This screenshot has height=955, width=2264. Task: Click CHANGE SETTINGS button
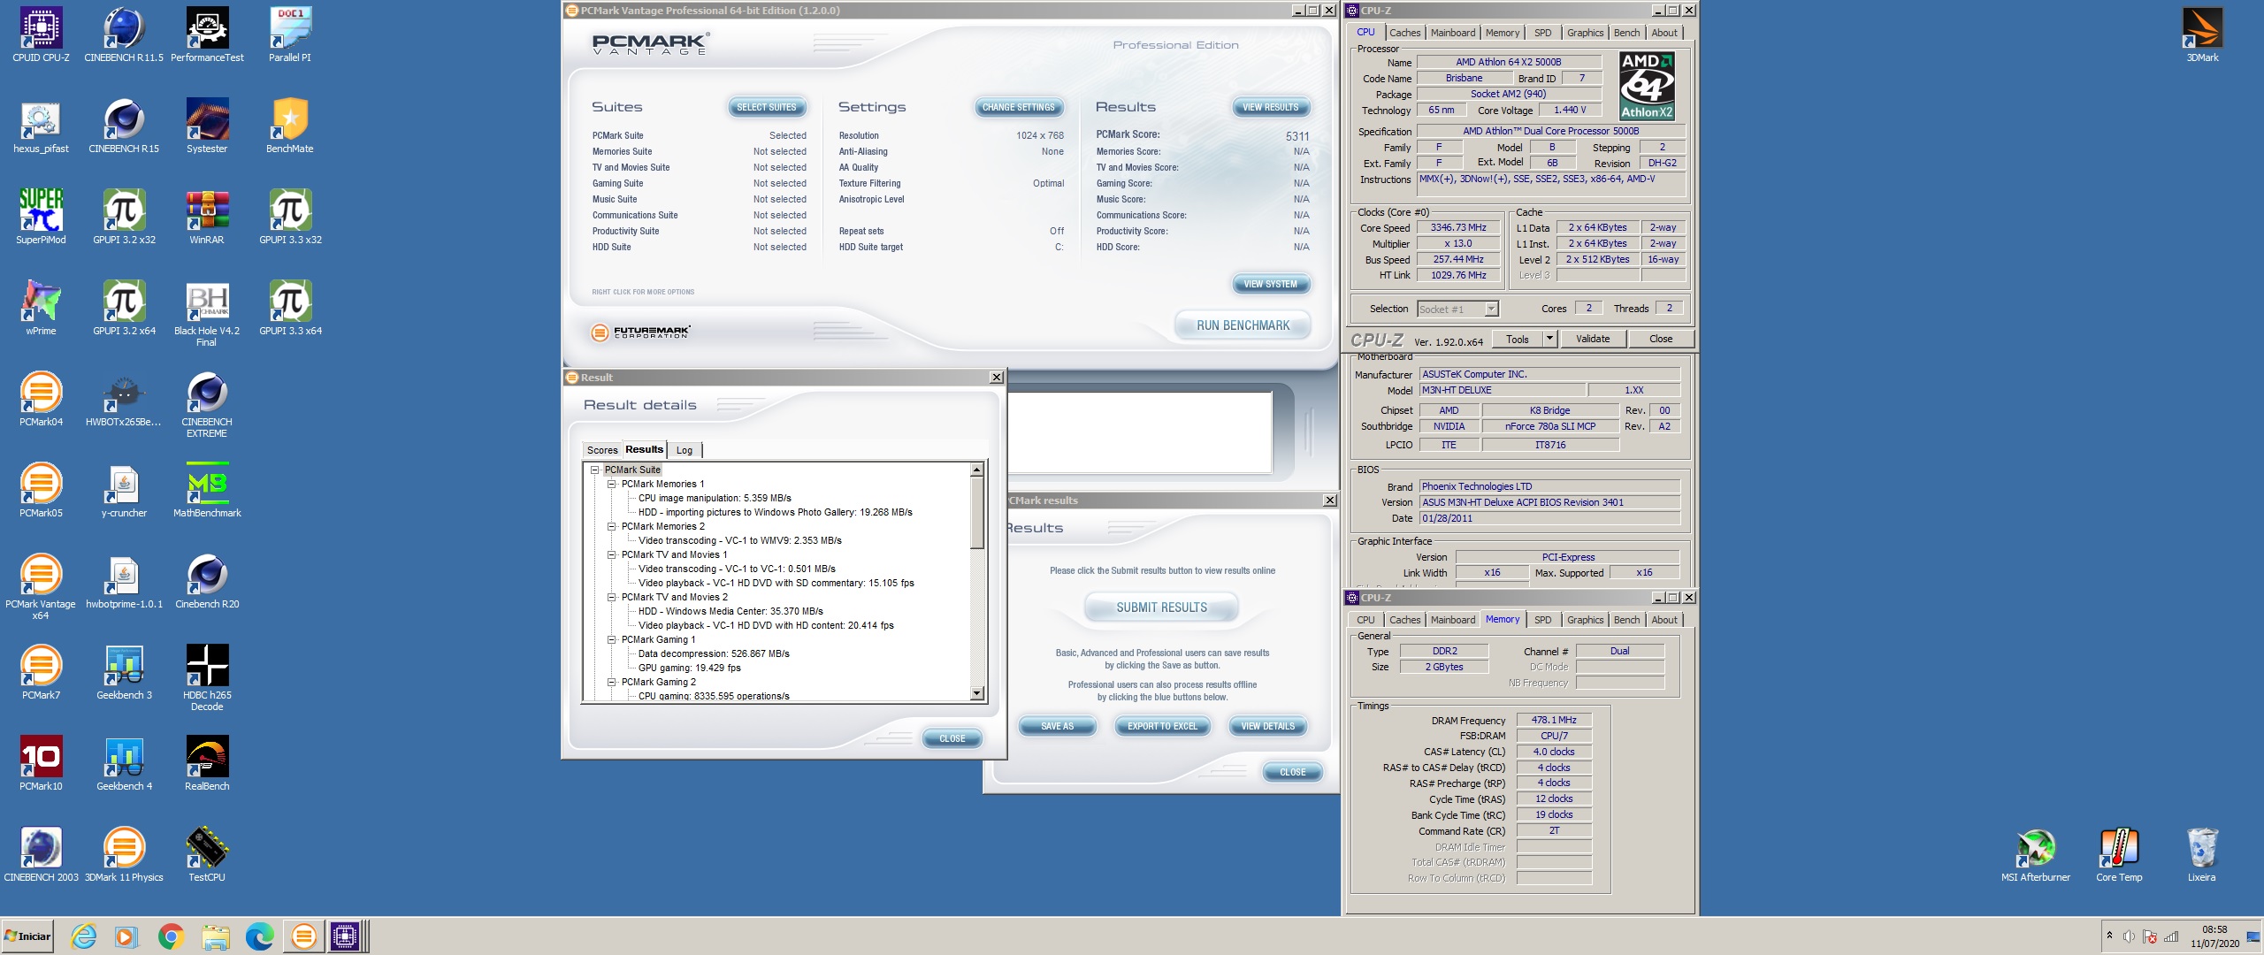[1018, 108]
